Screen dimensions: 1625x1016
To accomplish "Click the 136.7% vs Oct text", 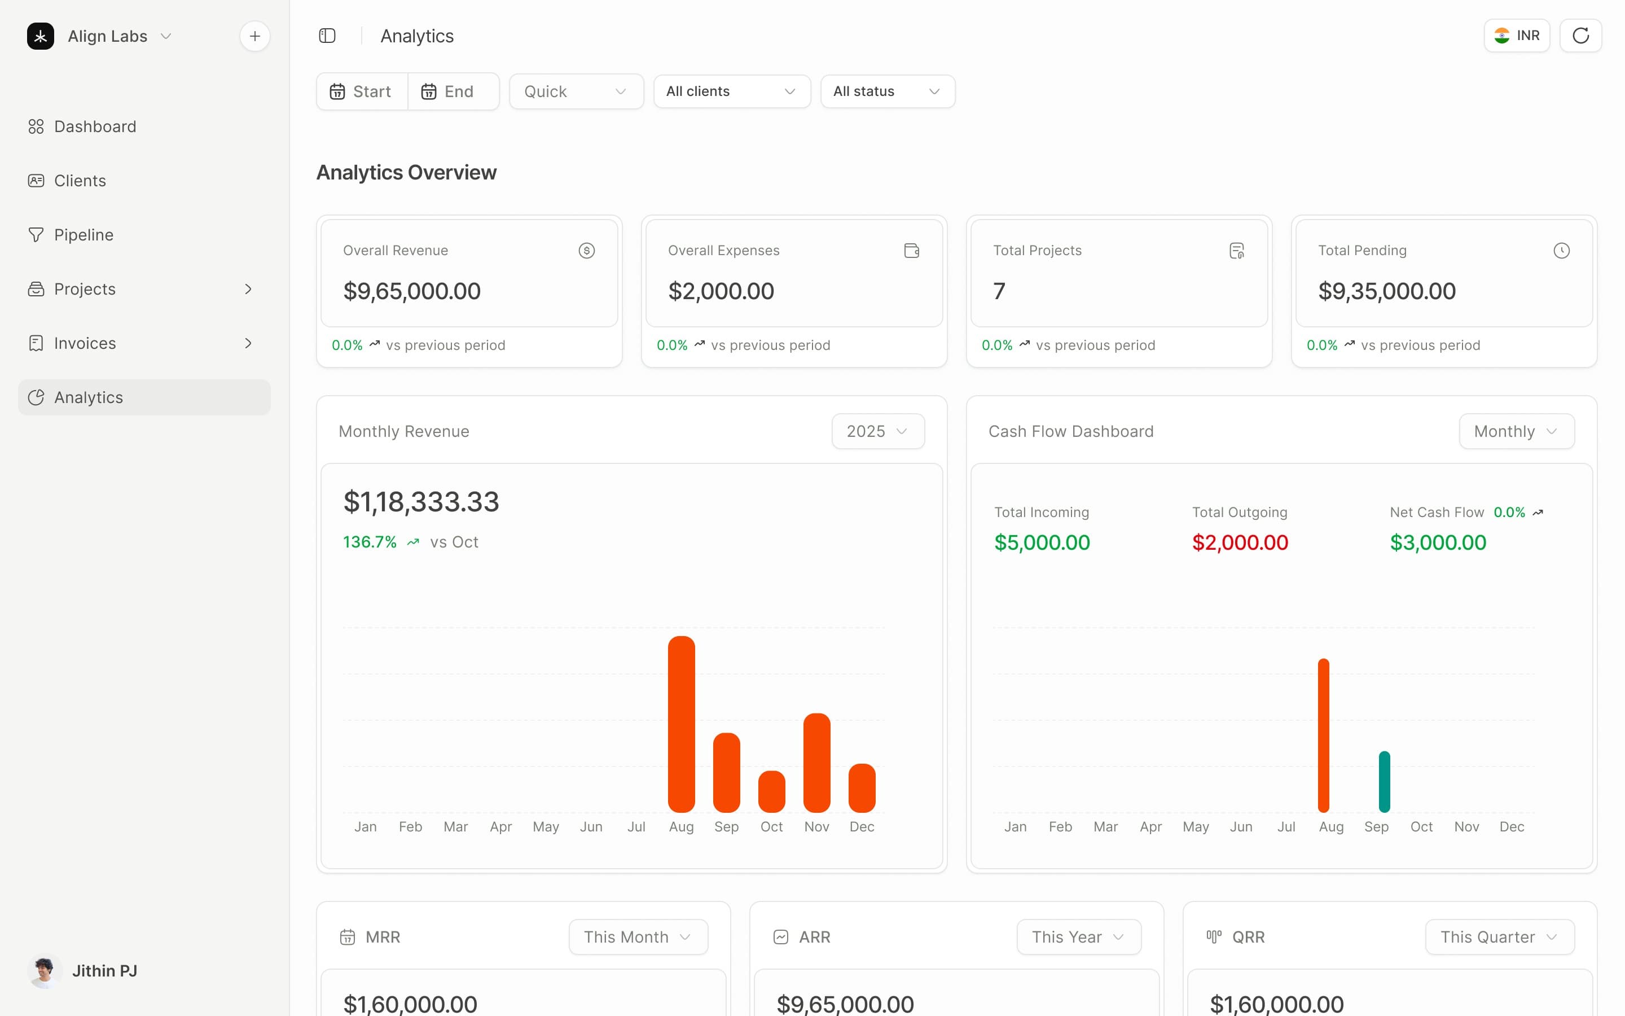I will (410, 542).
